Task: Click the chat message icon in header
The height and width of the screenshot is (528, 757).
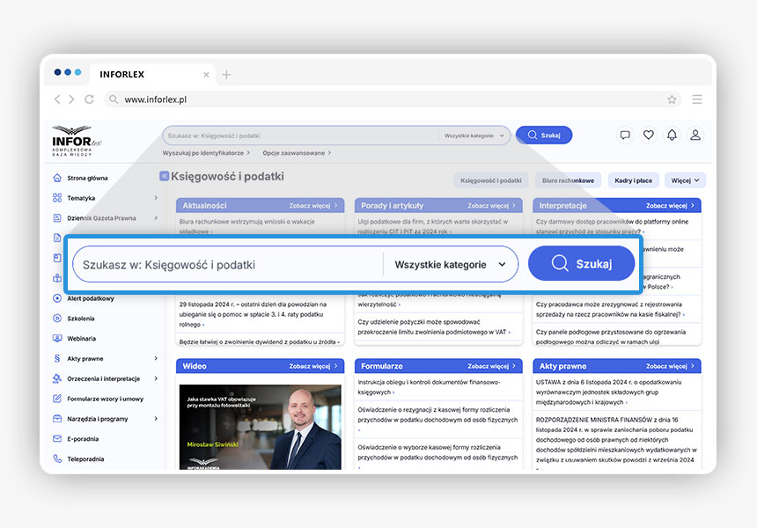Action: click(625, 135)
